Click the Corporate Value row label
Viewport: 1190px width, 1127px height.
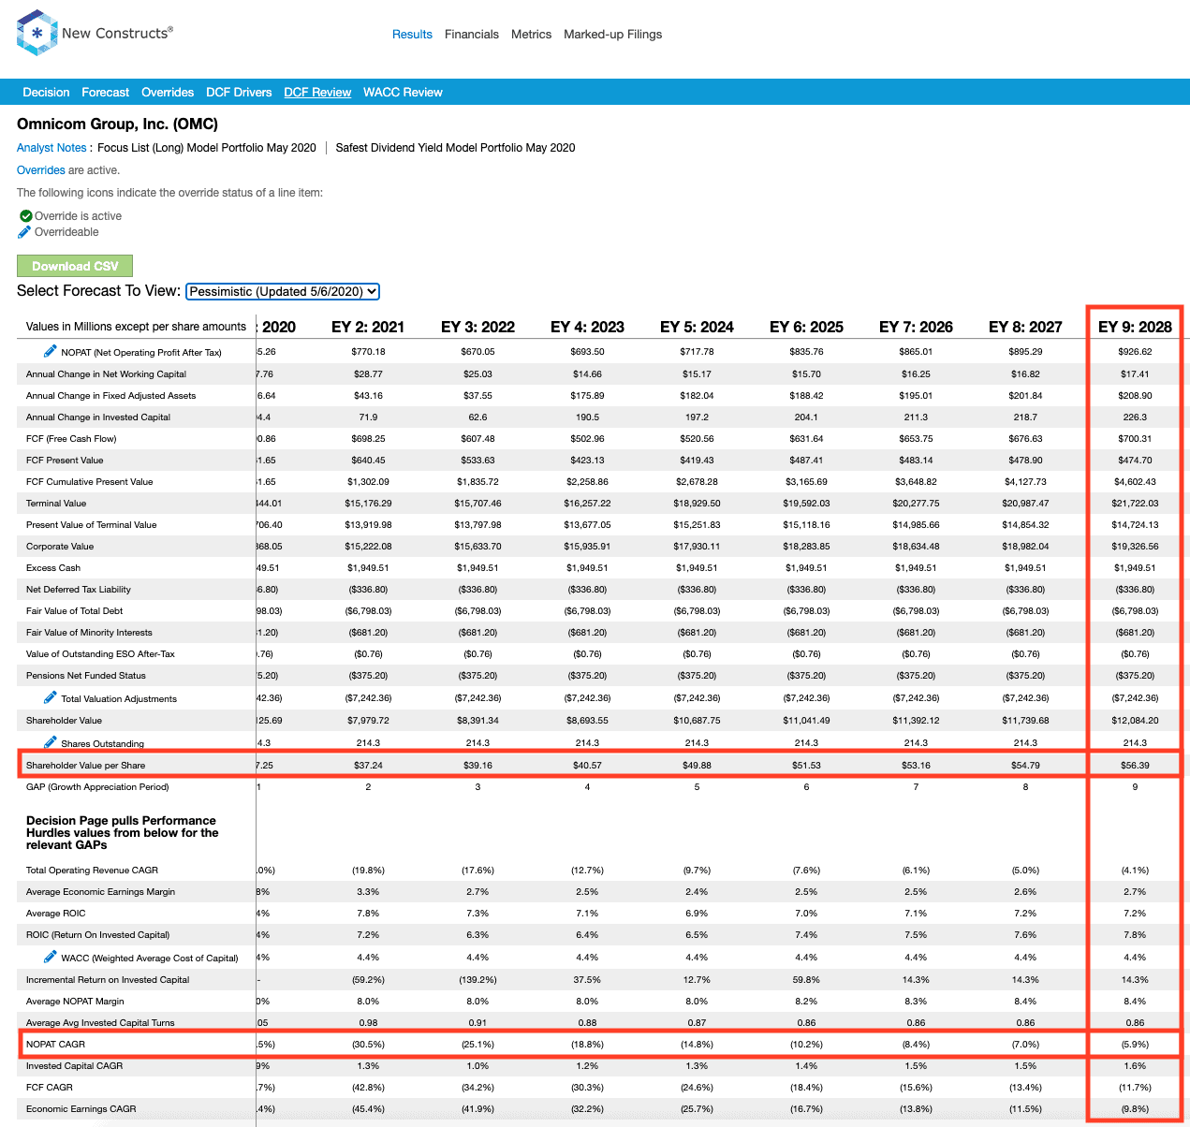pyautogui.click(x=60, y=547)
